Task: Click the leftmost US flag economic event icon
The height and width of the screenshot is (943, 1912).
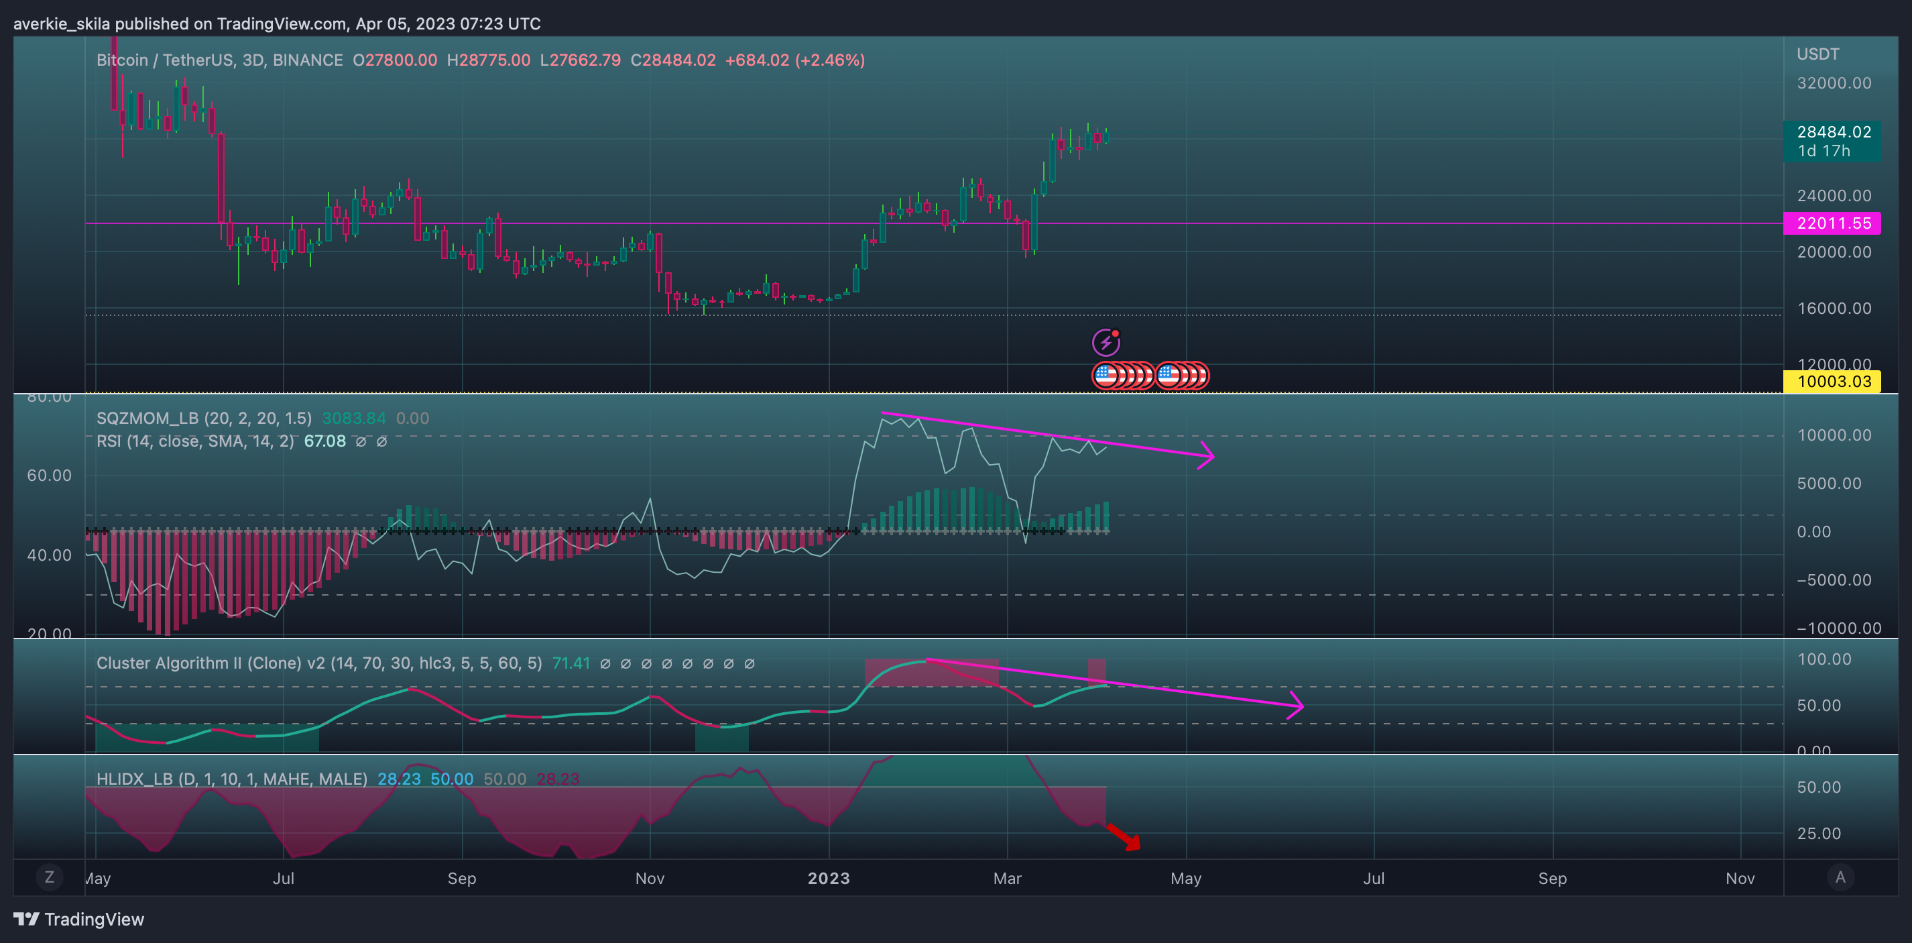Action: point(1106,376)
